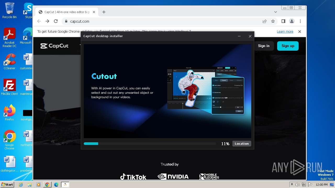Click the Cutout heading in the installer
The height and width of the screenshot is (188, 335).
tap(104, 76)
